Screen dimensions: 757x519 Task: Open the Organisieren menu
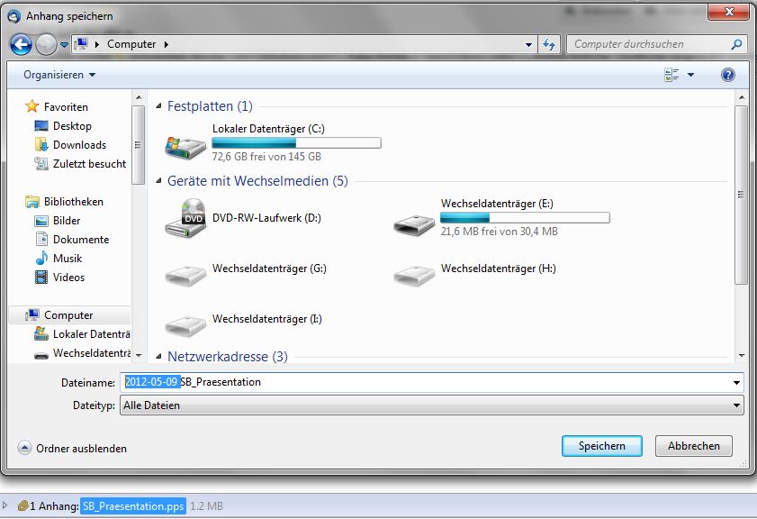pyautogui.click(x=59, y=75)
